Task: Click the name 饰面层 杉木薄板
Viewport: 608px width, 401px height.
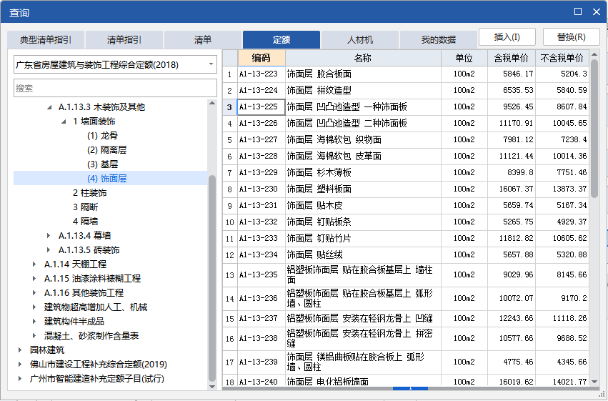Action: tap(319, 172)
